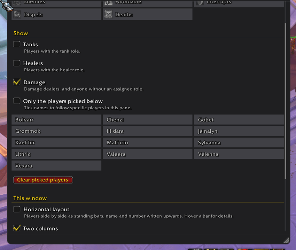This screenshot has width=296, height=250.
Task: Tick the name Velenna
Action: [239, 154]
